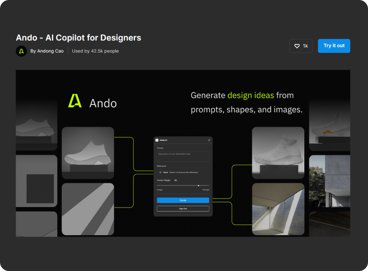The image size is (368, 271).
Task: Open the concrete building with trees thumbnail
Action: [x=329, y=181]
